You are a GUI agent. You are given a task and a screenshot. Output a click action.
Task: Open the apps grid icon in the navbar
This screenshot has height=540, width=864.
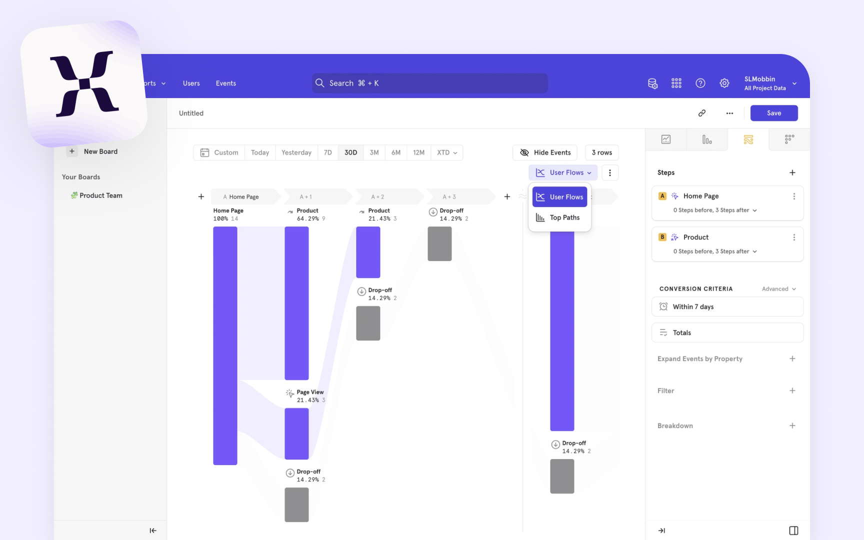(x=676, y=83)
